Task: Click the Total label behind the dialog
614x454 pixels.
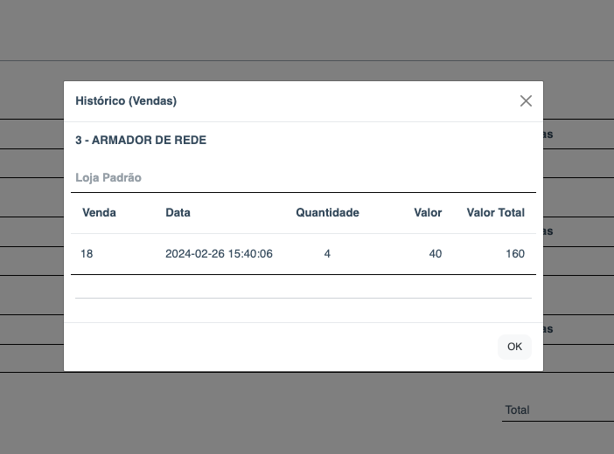Action: pos(517,410)
